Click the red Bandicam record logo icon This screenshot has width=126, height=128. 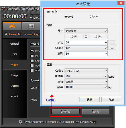(x=4, y=9)
